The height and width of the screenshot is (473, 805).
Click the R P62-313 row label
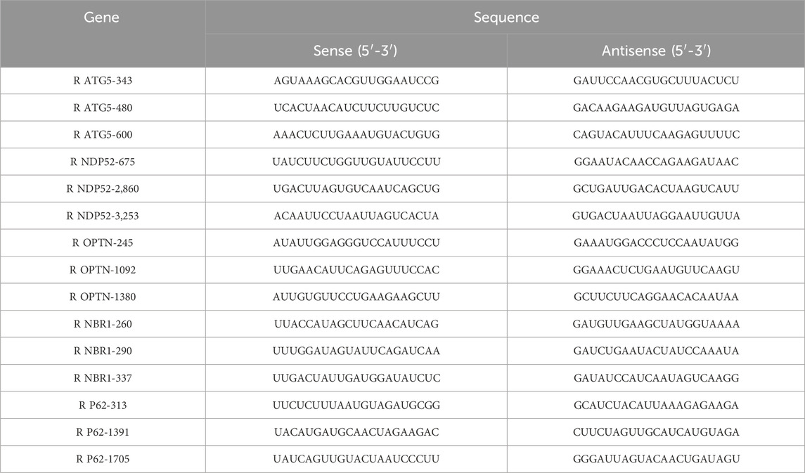pyautogui.click(x=103, y=405)
